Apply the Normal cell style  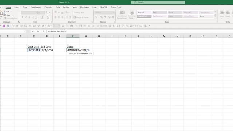coord(144,12)
